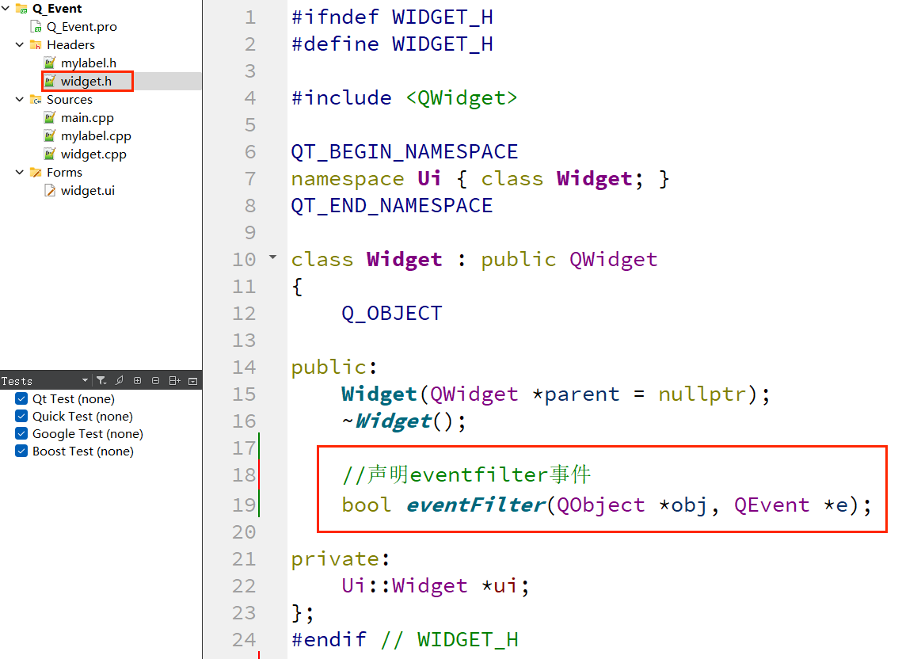Select widget.h in project tree
The width and height of the screenshot is (921, 659).
point(86,81)
